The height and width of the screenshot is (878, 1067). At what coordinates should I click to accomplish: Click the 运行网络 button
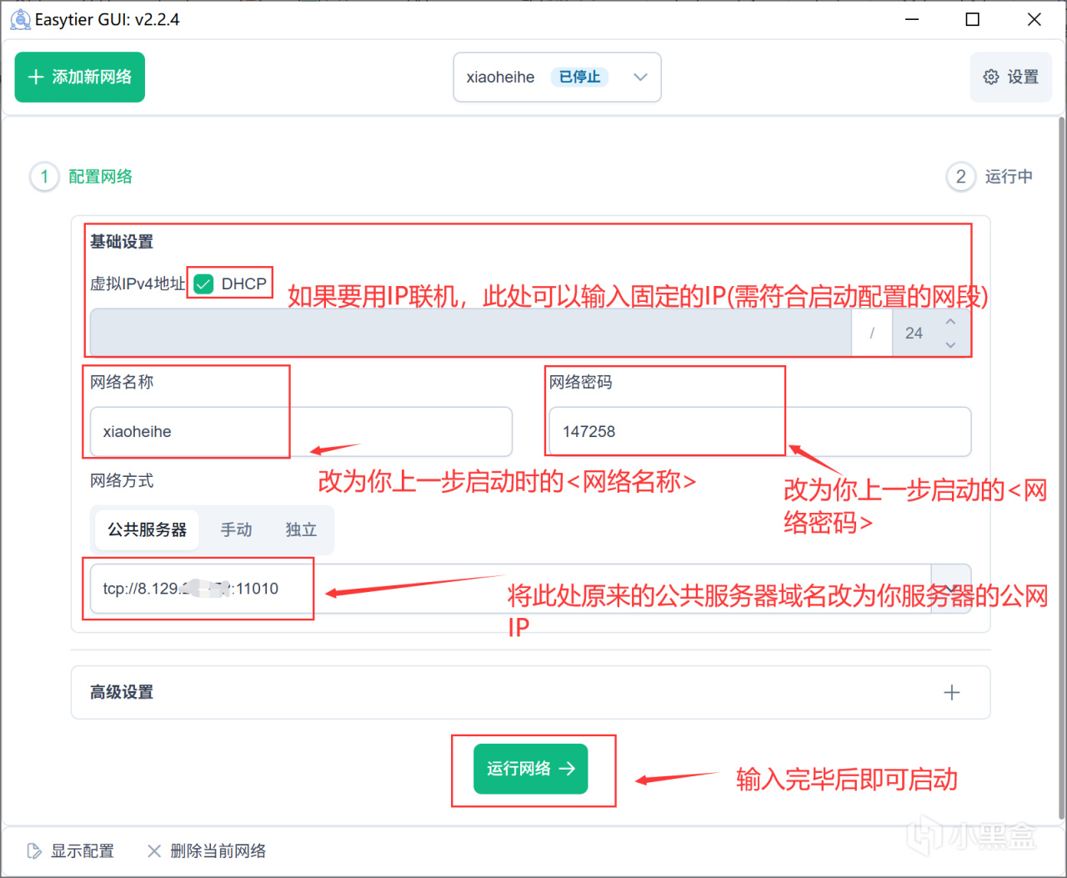pyautogui.click(x=531, y=768)
